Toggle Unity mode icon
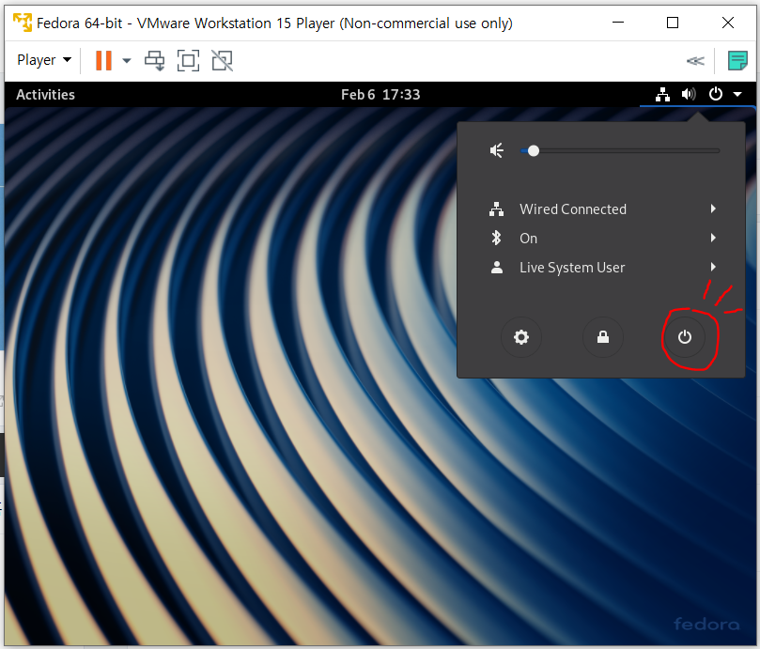The image size is (760, 649). pyautogui.click(x=223, y=61)
